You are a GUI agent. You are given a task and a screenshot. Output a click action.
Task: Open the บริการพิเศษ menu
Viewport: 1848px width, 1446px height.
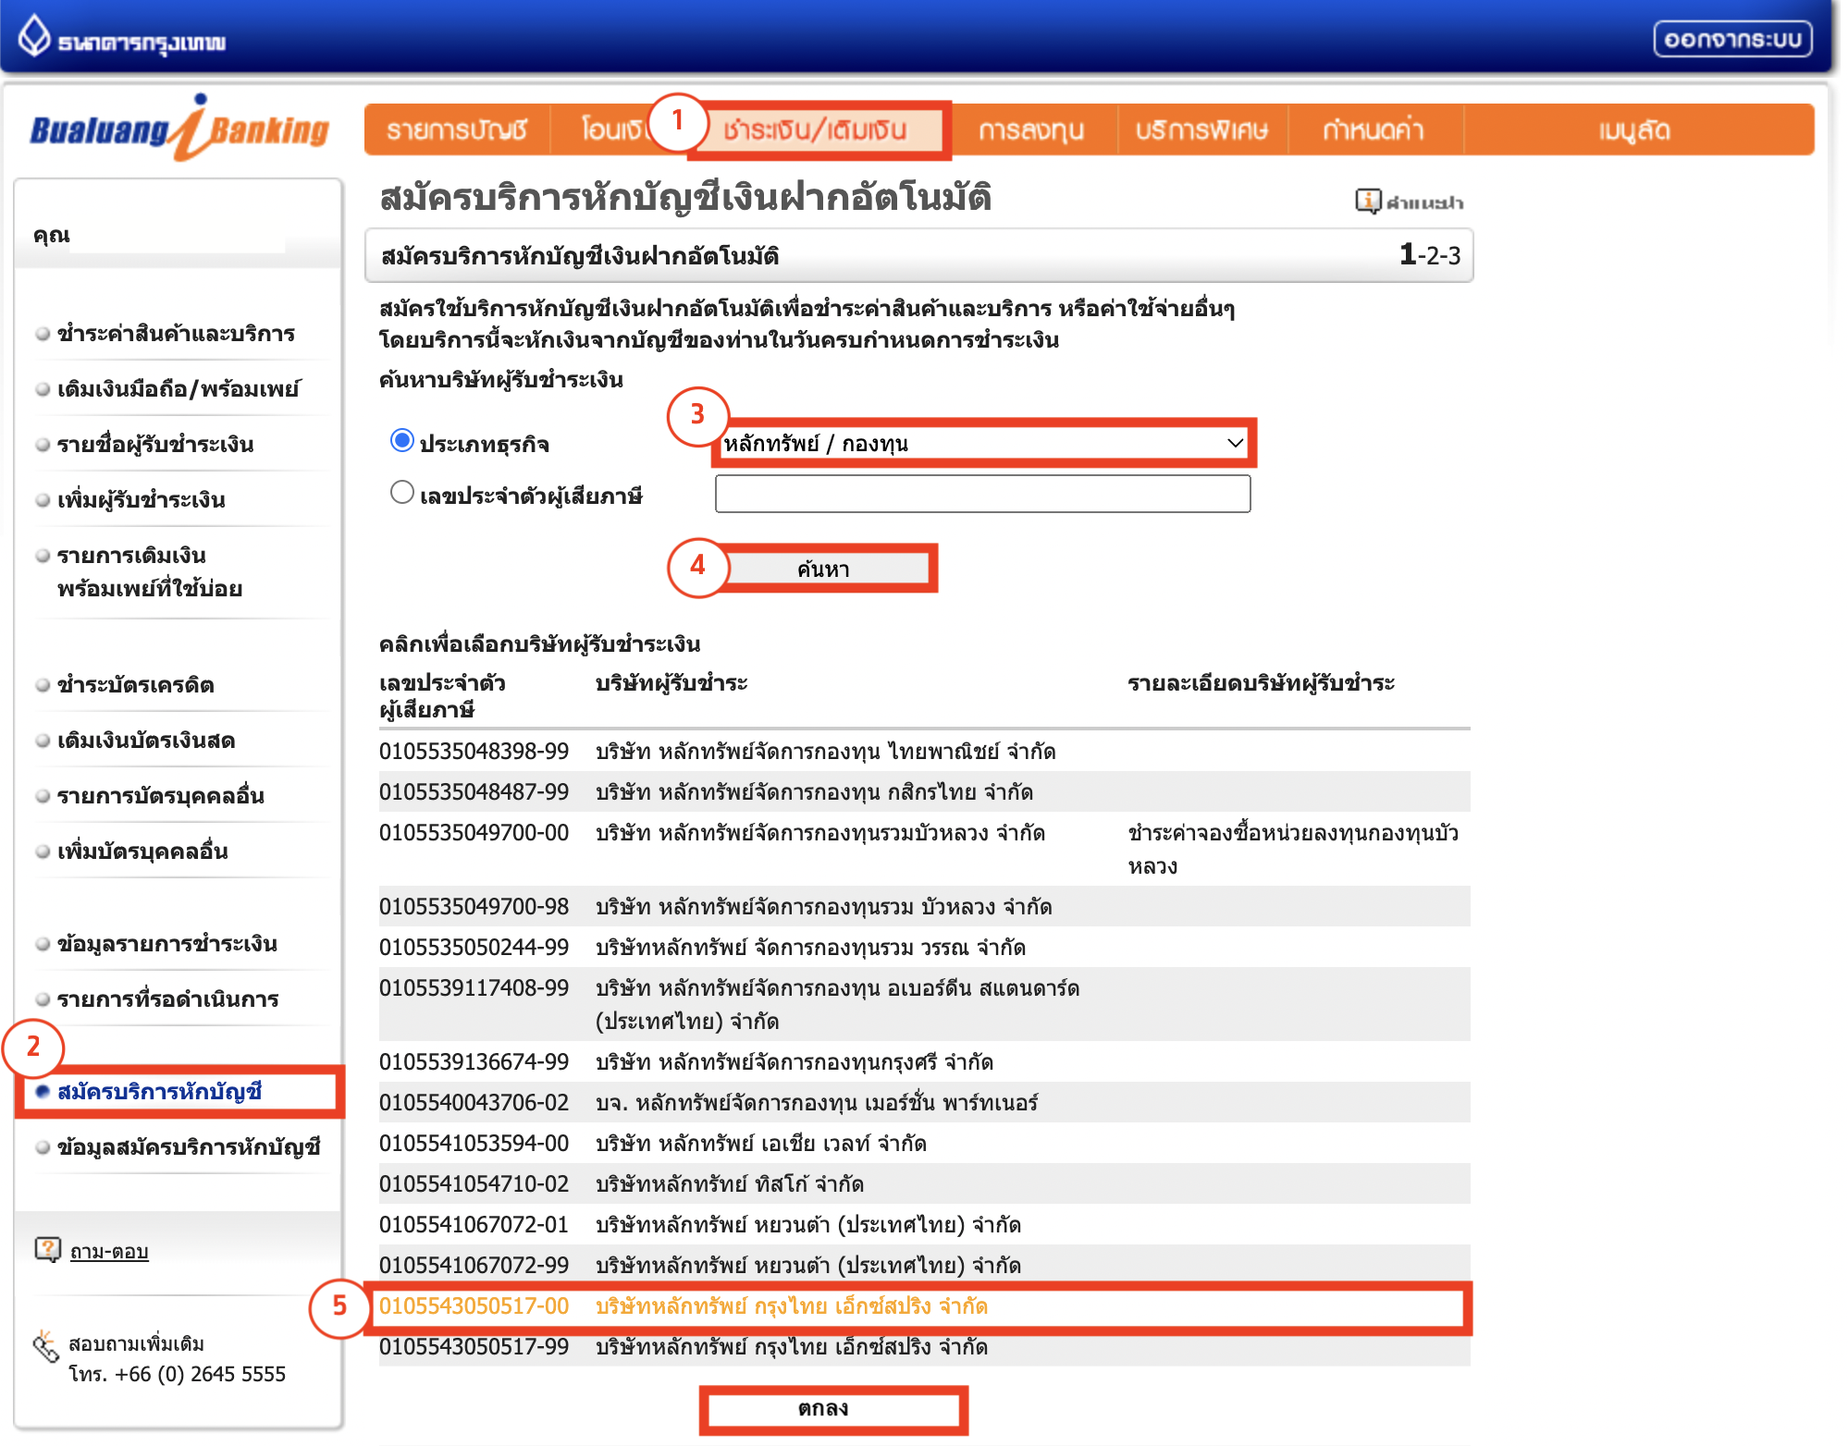coord(1202,129)
